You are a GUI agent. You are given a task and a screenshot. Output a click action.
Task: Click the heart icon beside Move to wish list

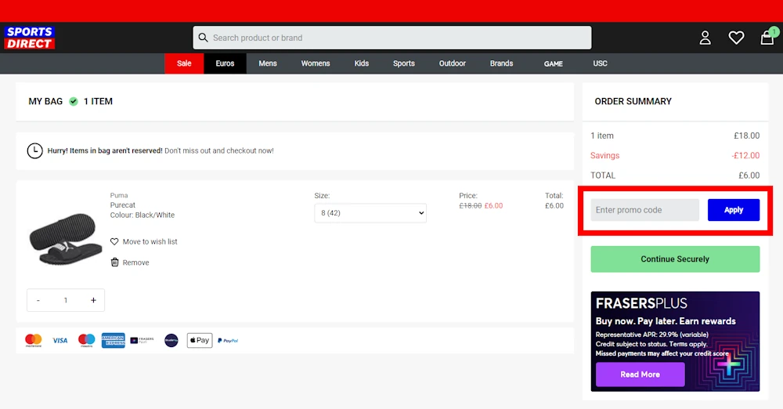pyautogui.click(x=114, y=241)
